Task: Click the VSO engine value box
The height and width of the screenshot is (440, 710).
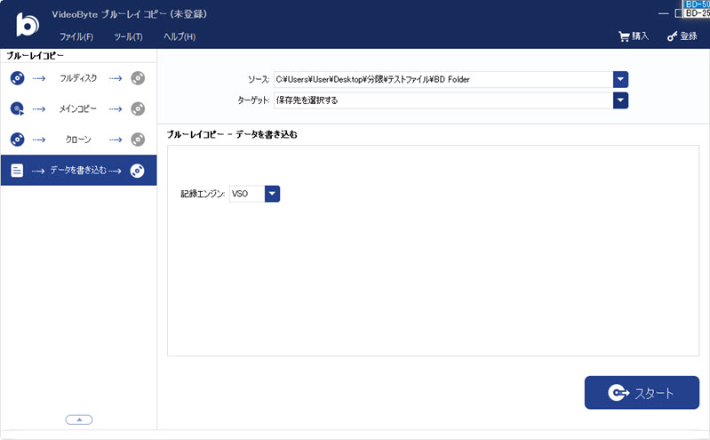Action: 247,194
